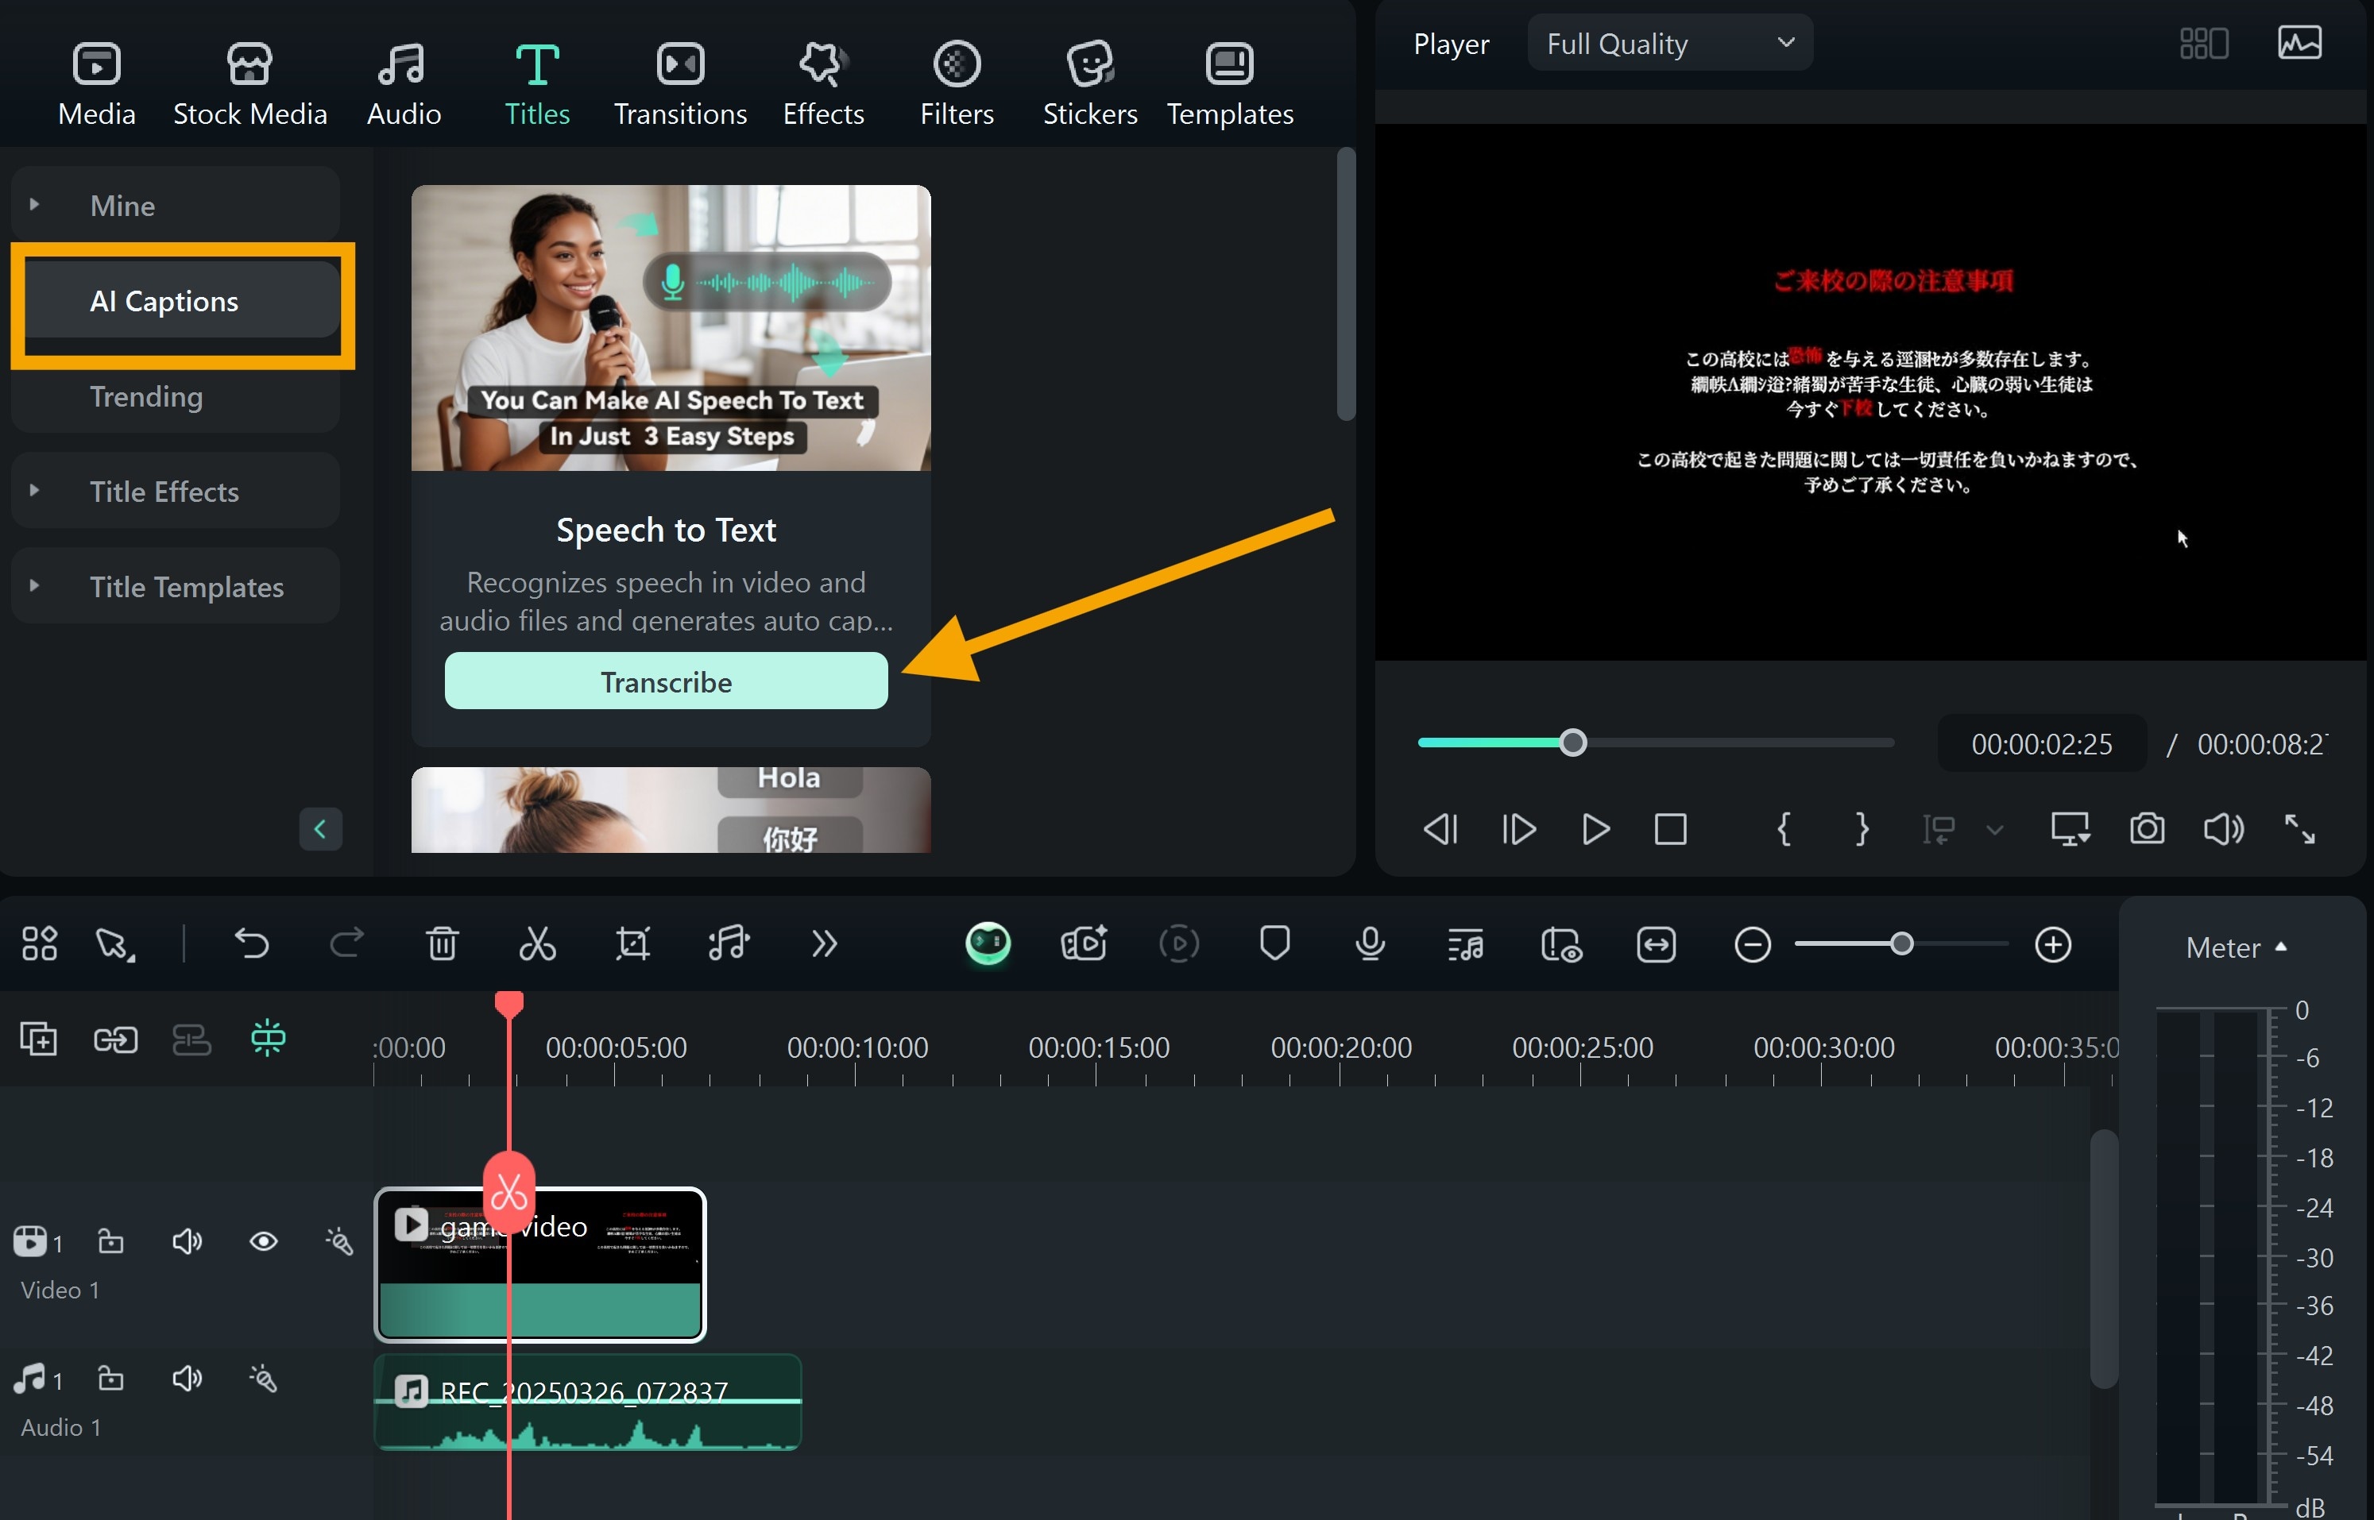
Task: Lock the Video 1 track
Action: pos(110,1242)
